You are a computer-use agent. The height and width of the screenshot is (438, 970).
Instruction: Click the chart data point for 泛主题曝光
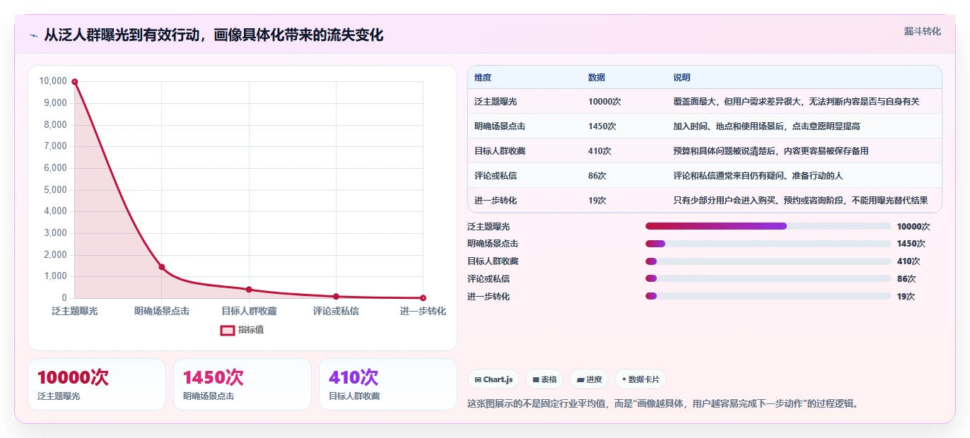(74, 82)
